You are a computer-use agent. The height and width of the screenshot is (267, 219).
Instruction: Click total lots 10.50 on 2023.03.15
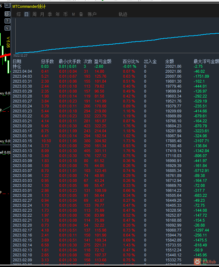[x=46, y=141]
